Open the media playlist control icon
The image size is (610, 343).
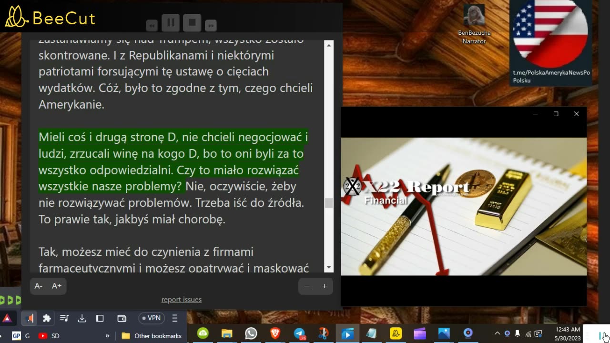pos(64,318)
